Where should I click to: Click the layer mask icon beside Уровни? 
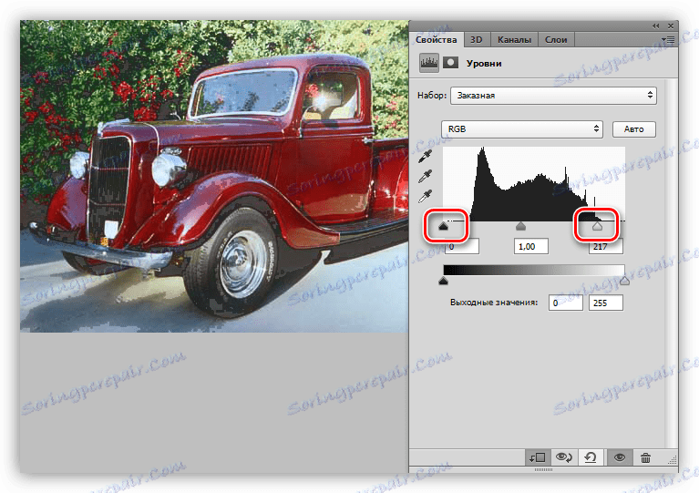[x=451, y=63]
